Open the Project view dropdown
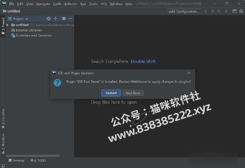This screenshot has height=168, width=245. 18,19
